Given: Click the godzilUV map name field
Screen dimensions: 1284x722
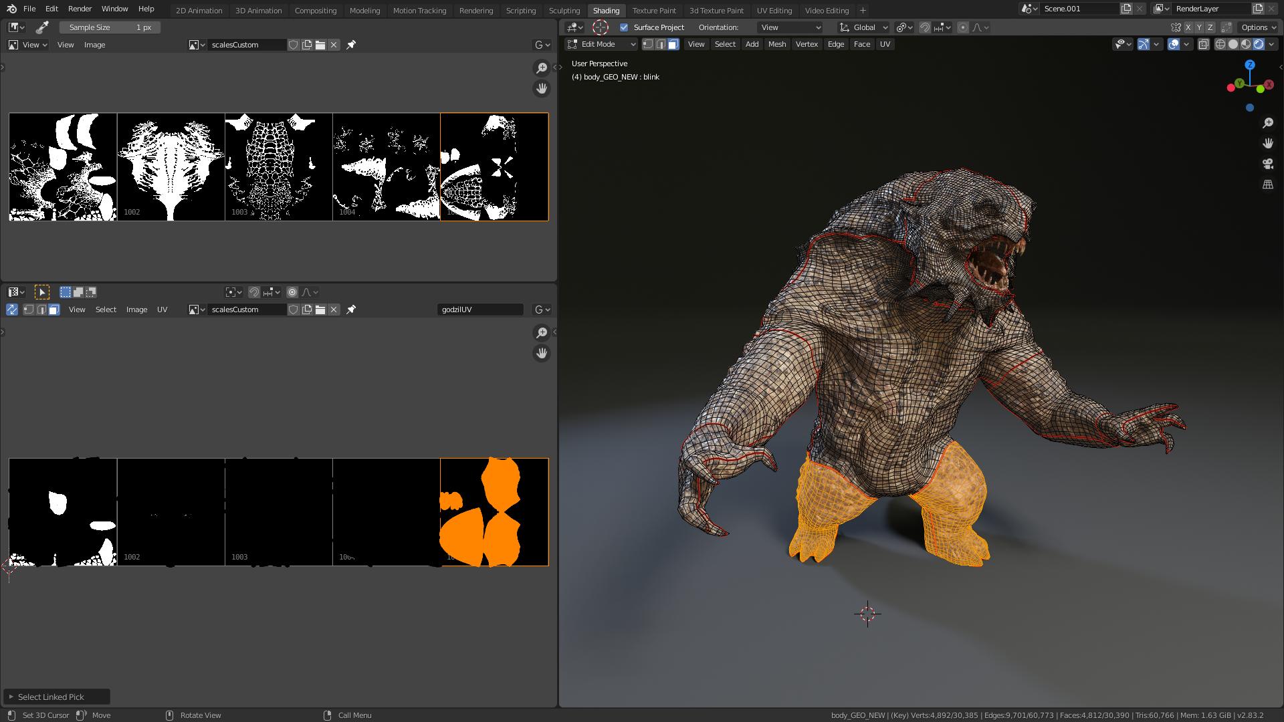Looking at the screenshot, I should 480,310.
